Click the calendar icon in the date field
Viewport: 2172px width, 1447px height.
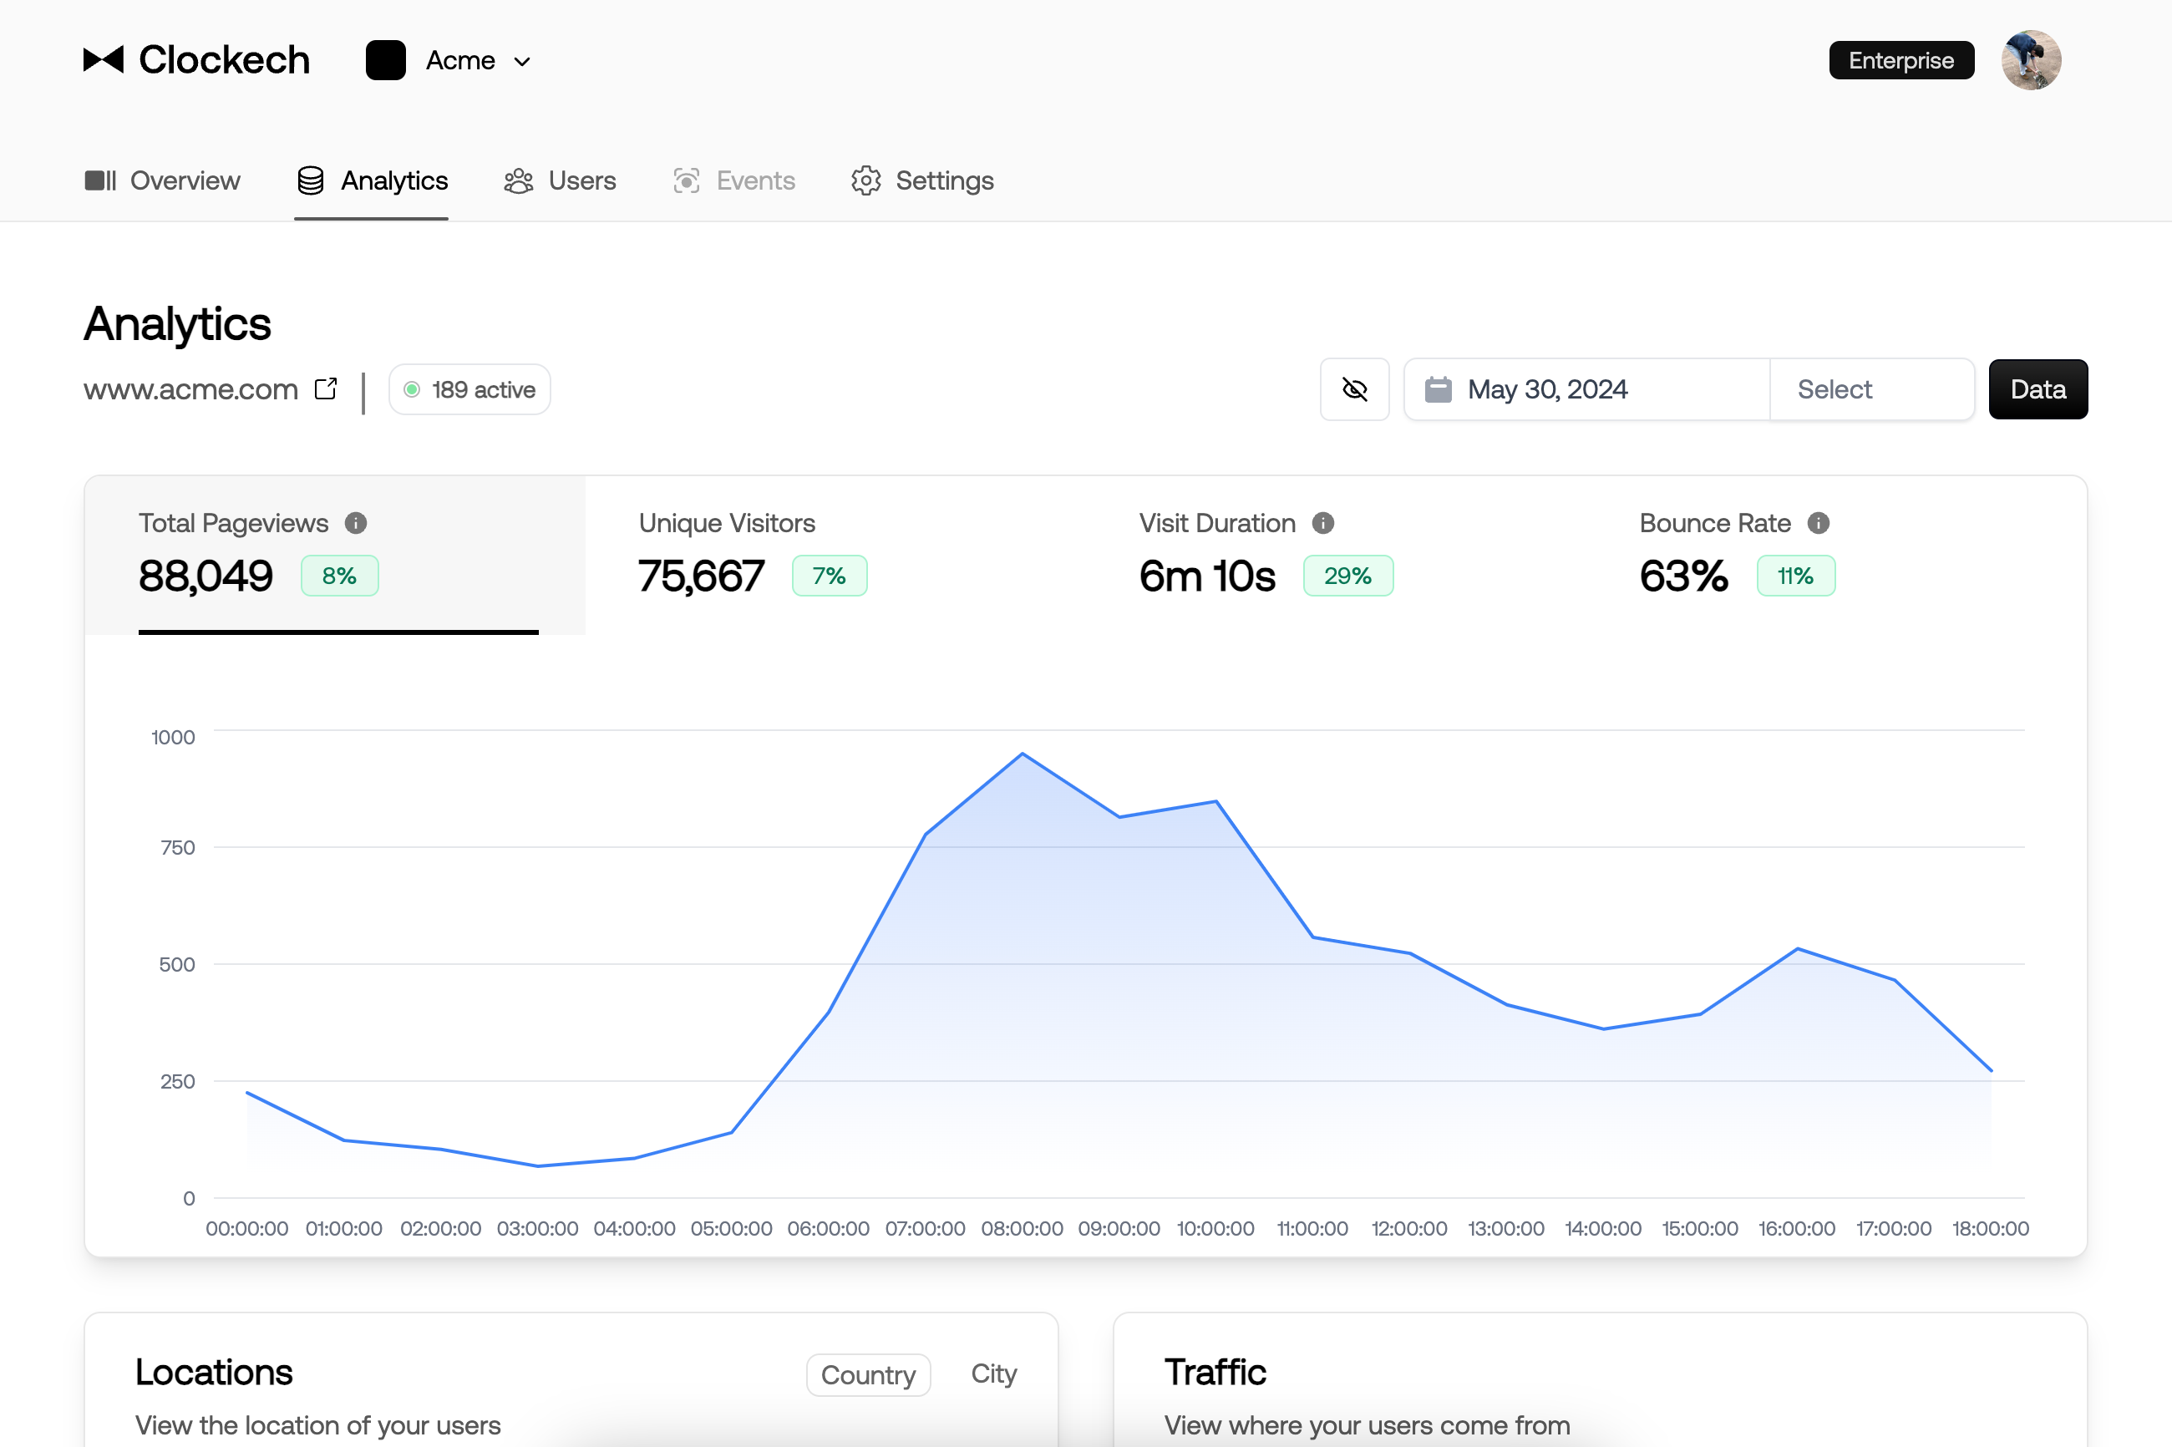(x=1438, y=389)
